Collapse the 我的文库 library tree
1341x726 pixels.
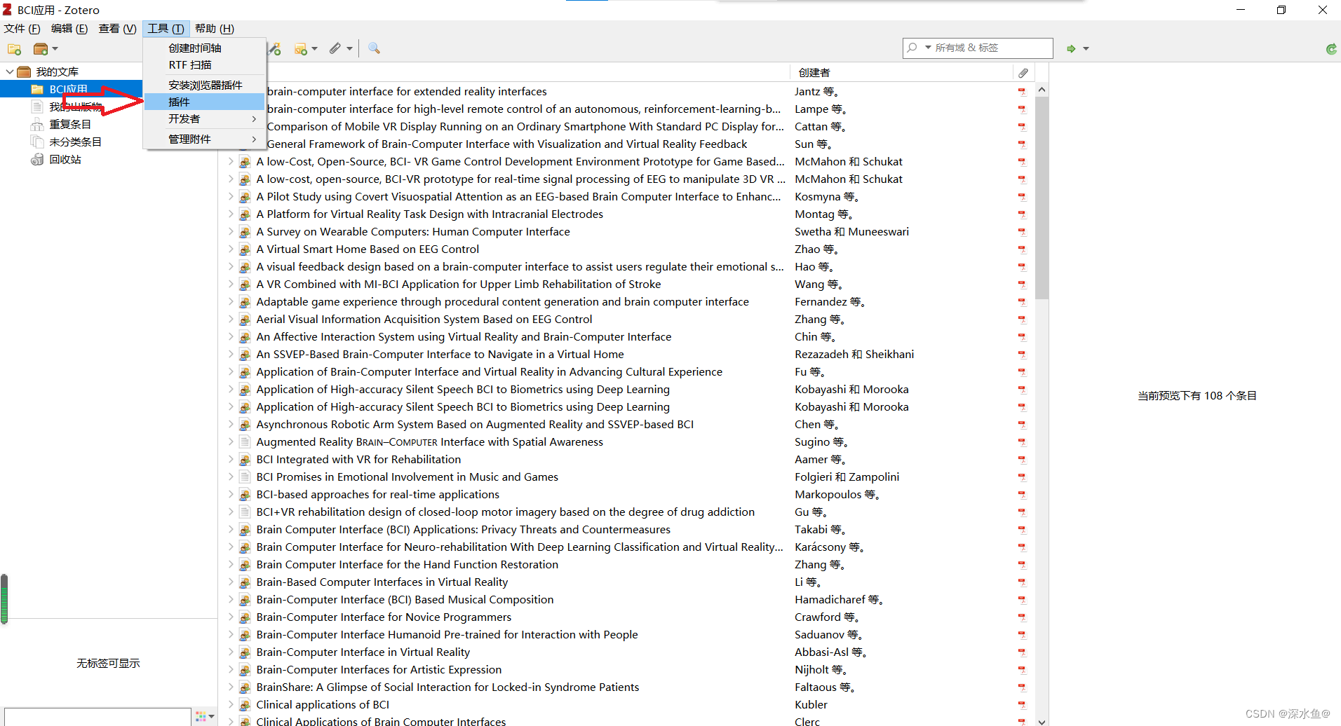(9, 72)
